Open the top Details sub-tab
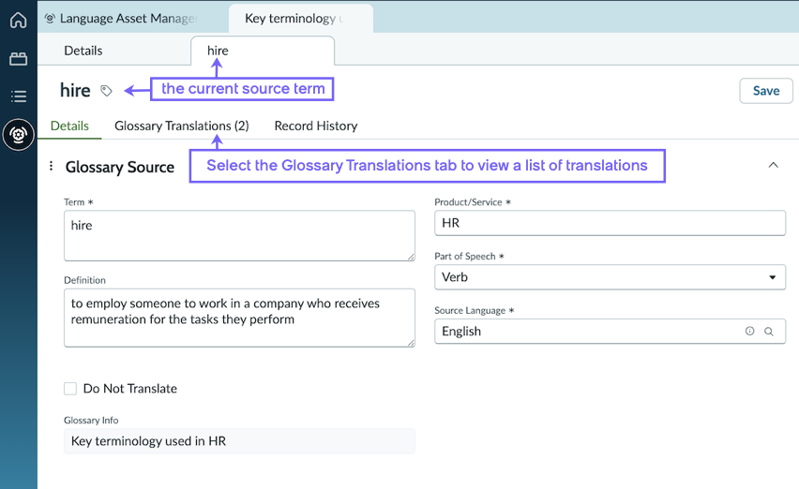799x489 pixels. (x=83, y=51)
